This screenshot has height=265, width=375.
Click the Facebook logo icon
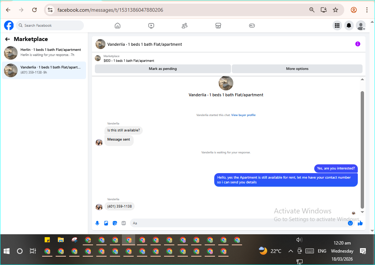[x=9, y=25]
